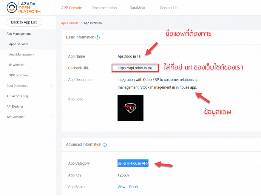Open the Contact Us page

[169, 8]
